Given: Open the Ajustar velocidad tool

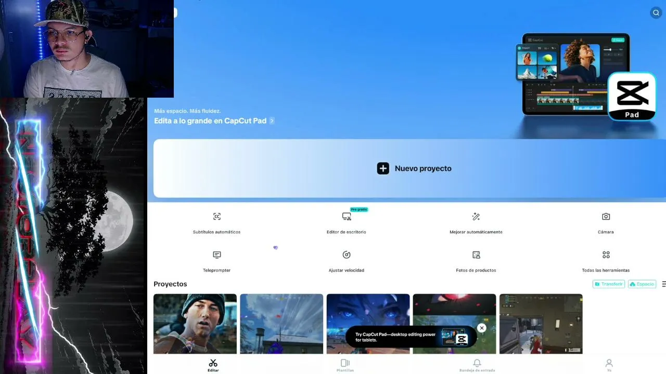Looking at the screenshot, I should click(347, 262).
